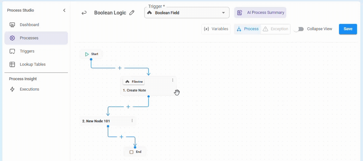This screenshot has width=363, height=161.
Task: Toggle the Collapse View switch
Action: point(299,29)
